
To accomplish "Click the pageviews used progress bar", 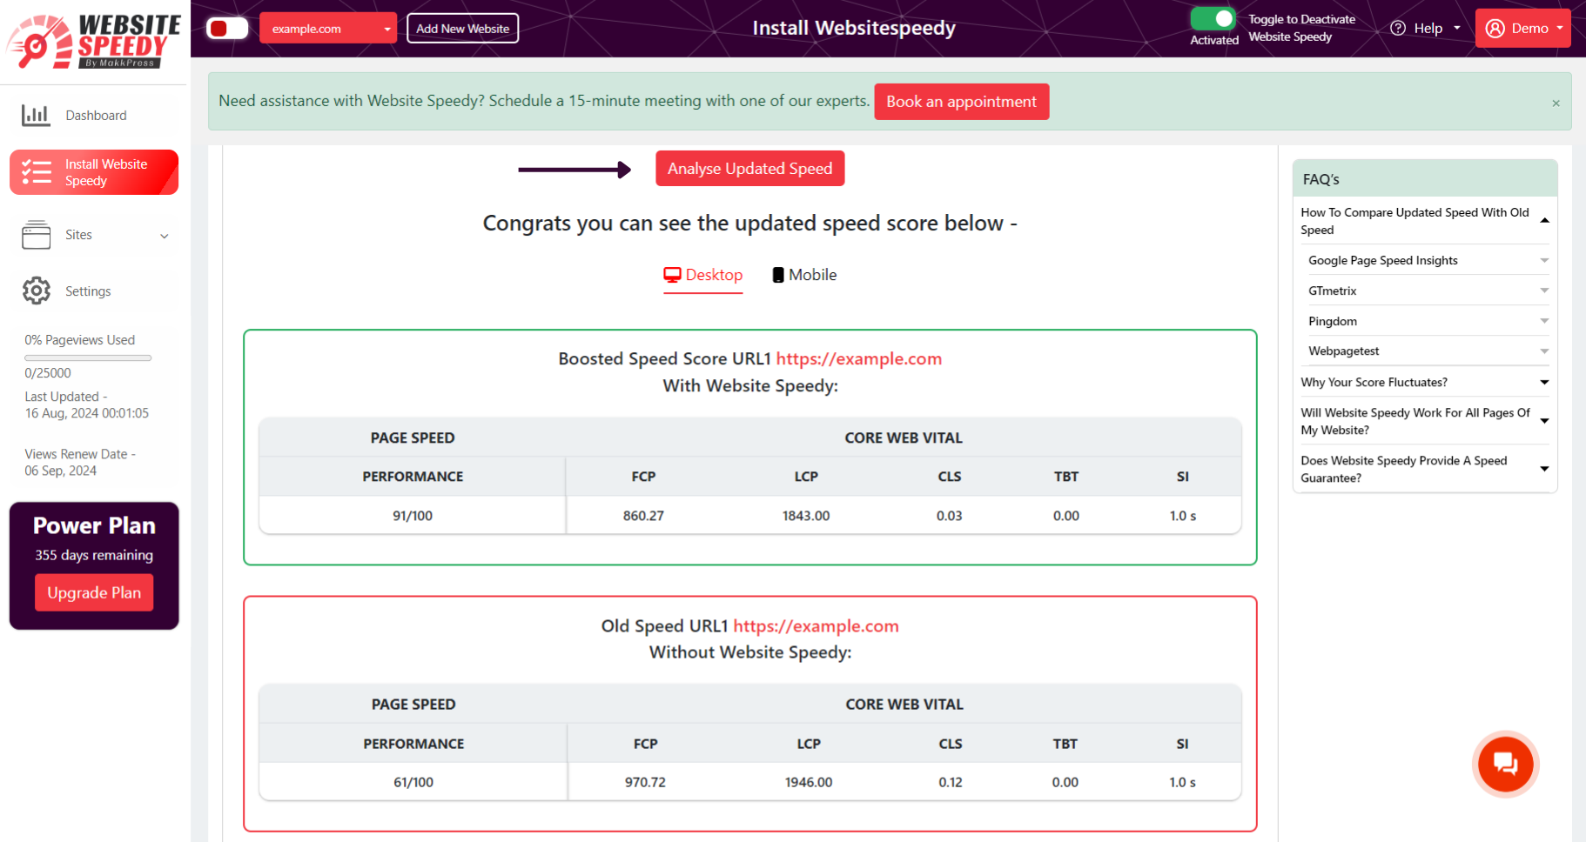I will point(88,358).
